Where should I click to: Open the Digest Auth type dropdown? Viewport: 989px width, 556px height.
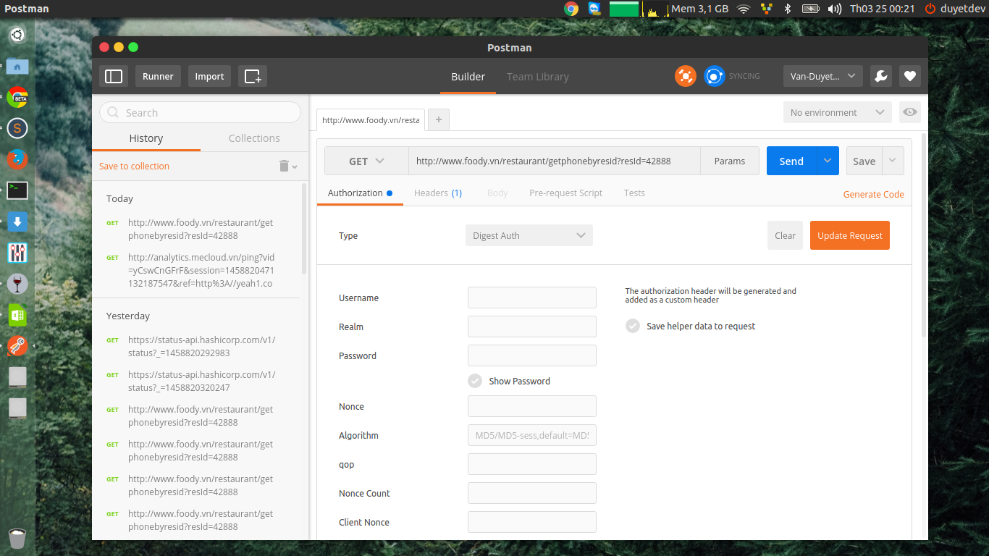point(529,235)
